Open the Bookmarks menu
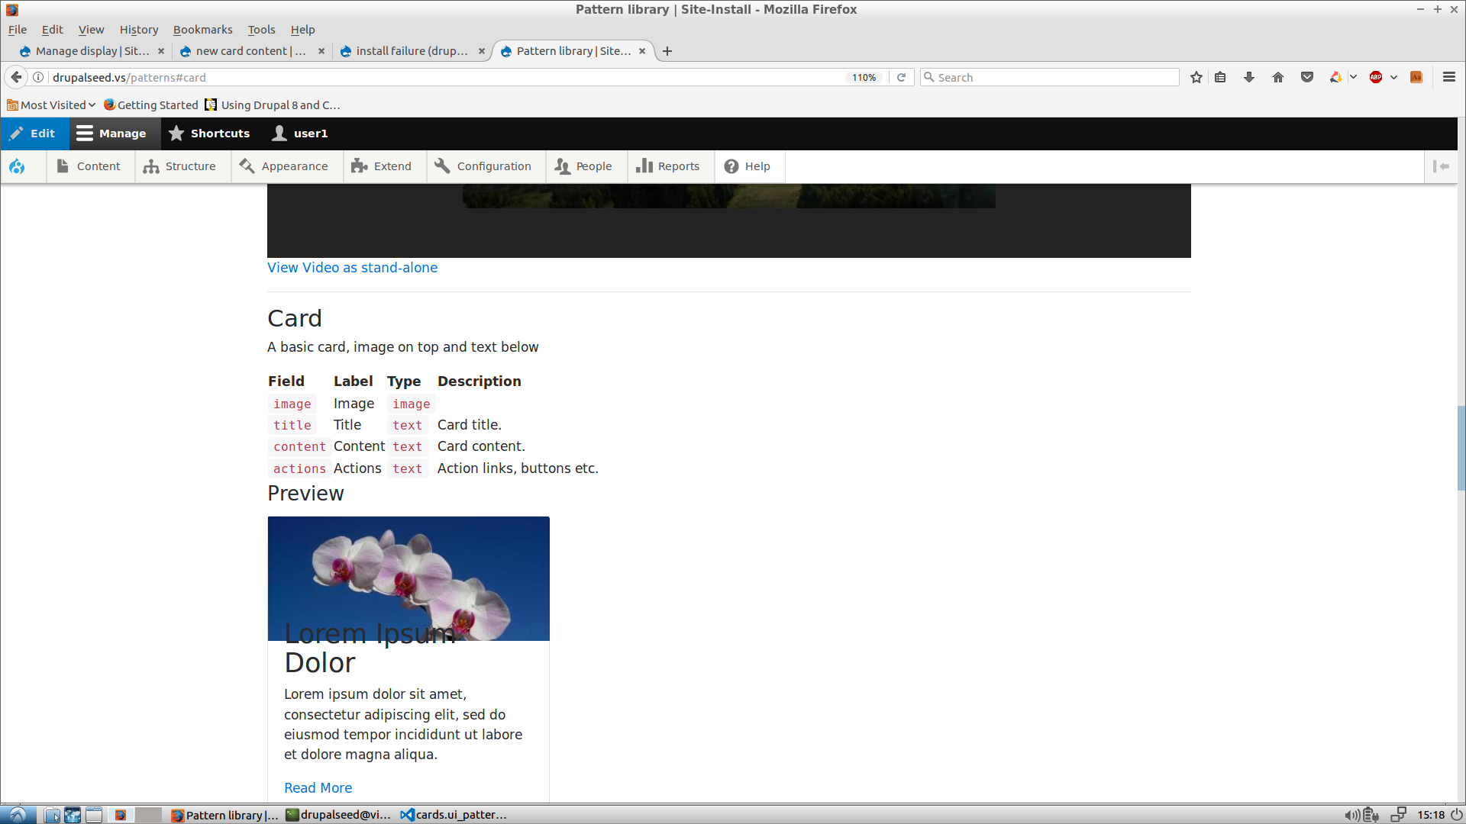This screenshot has width=1466, height=824. 202,30
